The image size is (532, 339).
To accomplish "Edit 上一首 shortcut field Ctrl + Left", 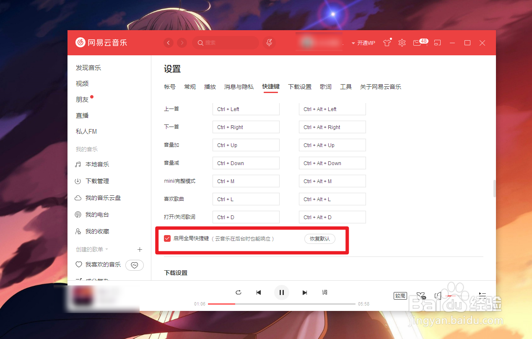I will [246, 109].
